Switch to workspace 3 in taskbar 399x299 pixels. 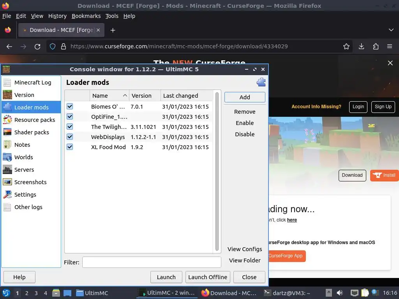[36, 293]
